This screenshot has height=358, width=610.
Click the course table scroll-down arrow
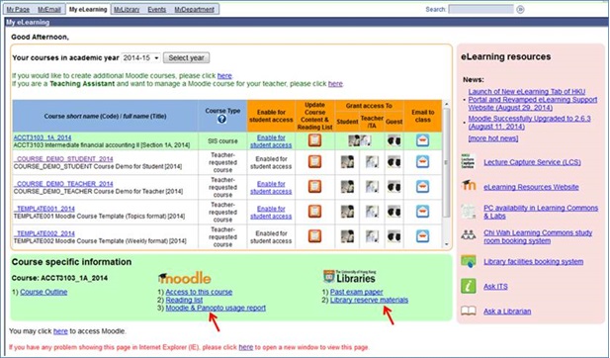click(447, 243)
